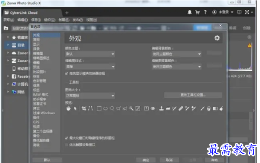The image size is (260, 163).
Task: Click the 默认 button at dialog bottom
Action: point(47,160)
